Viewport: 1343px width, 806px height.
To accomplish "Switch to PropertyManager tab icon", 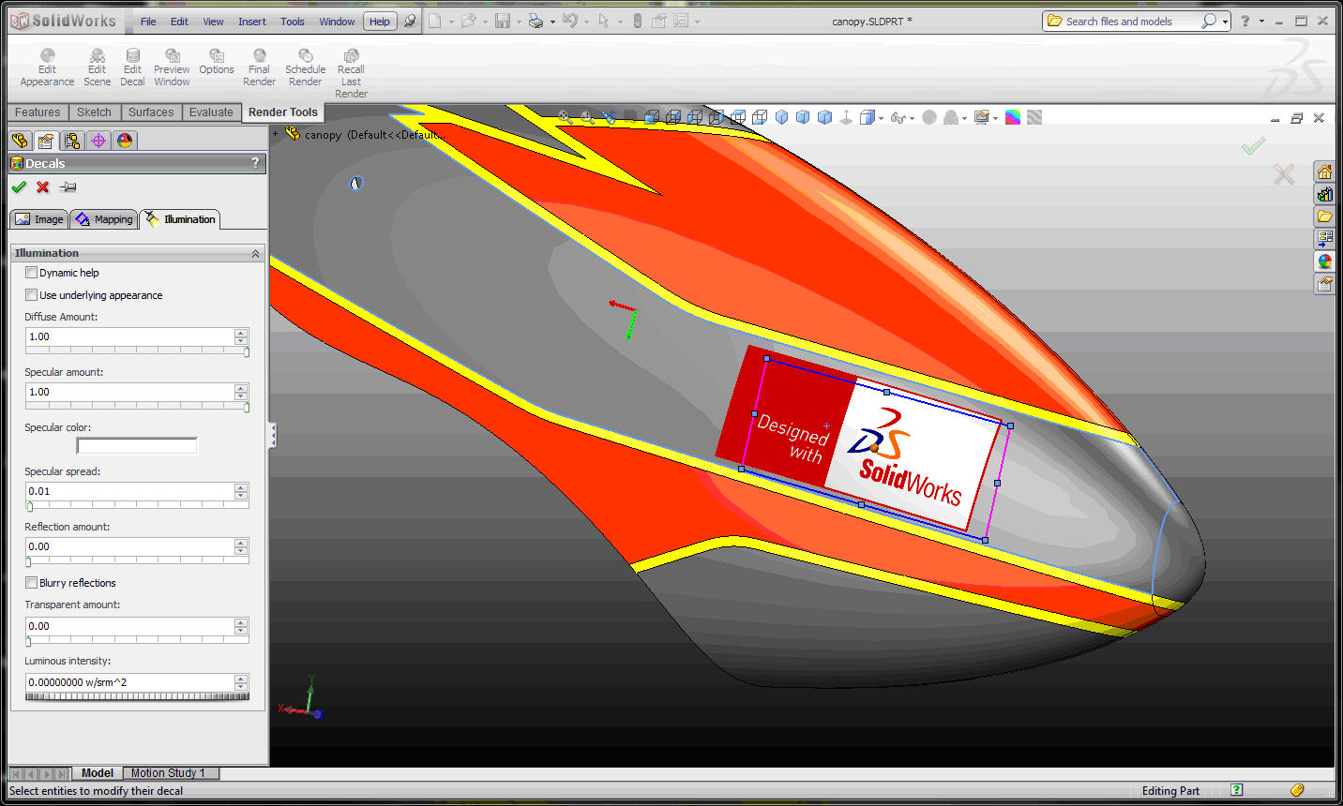I will click(x=45, y=141).
